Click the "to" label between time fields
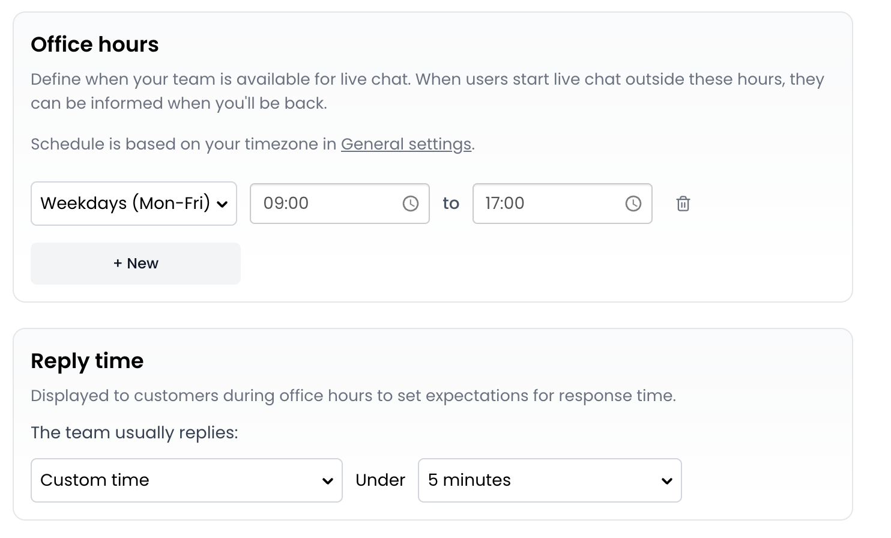Screen dimensions: 891x538 click(x=451, y=204)
